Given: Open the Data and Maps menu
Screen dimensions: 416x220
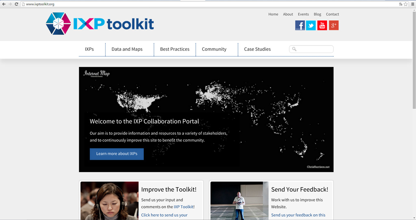Looking at the screenshot, I should click(127, 49).
